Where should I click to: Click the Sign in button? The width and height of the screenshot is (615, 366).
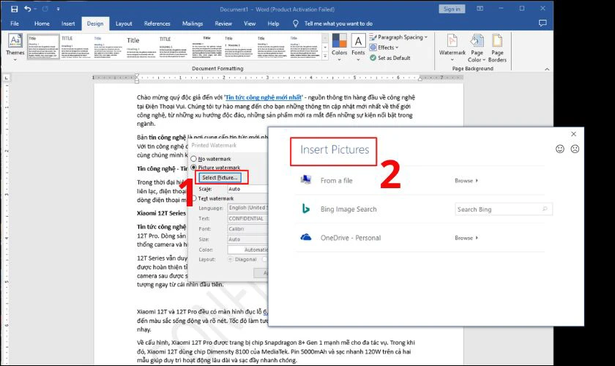(x=452, y=9)
